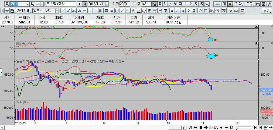
Task: Open the stock code 201 dropdown
Action: (x=27, y=4)
